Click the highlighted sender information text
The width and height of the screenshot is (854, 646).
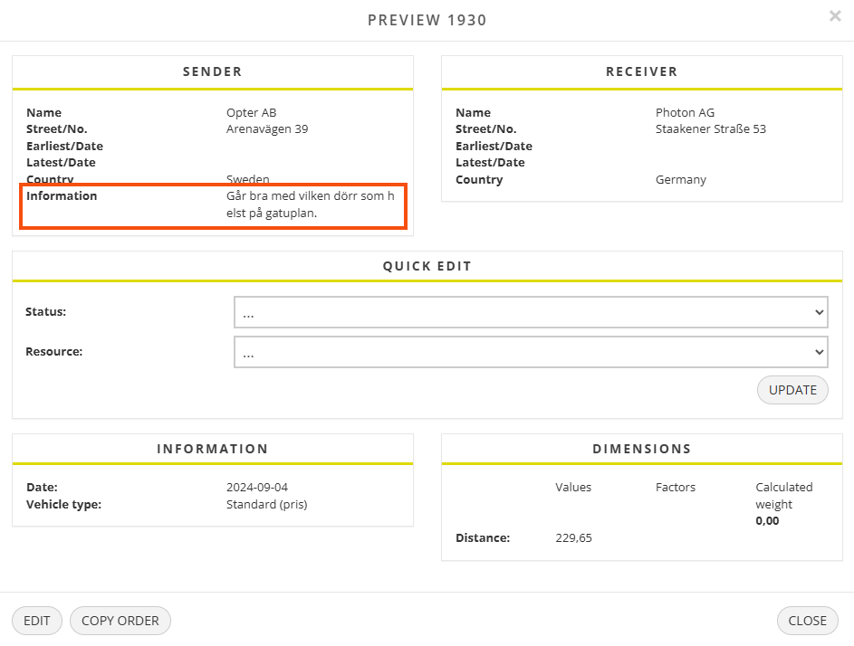pos(310,204)
